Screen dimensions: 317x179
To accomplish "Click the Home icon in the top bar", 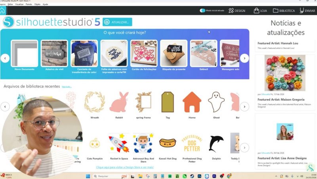I will pos(2,11).
